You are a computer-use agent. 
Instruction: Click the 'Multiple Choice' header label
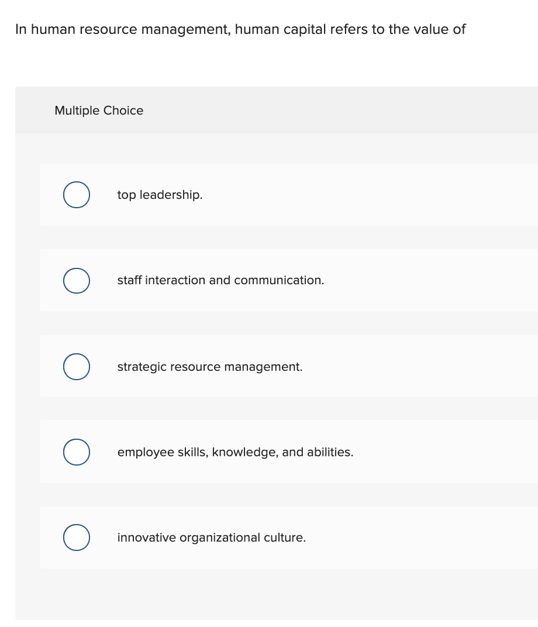(x=99, y=111)
